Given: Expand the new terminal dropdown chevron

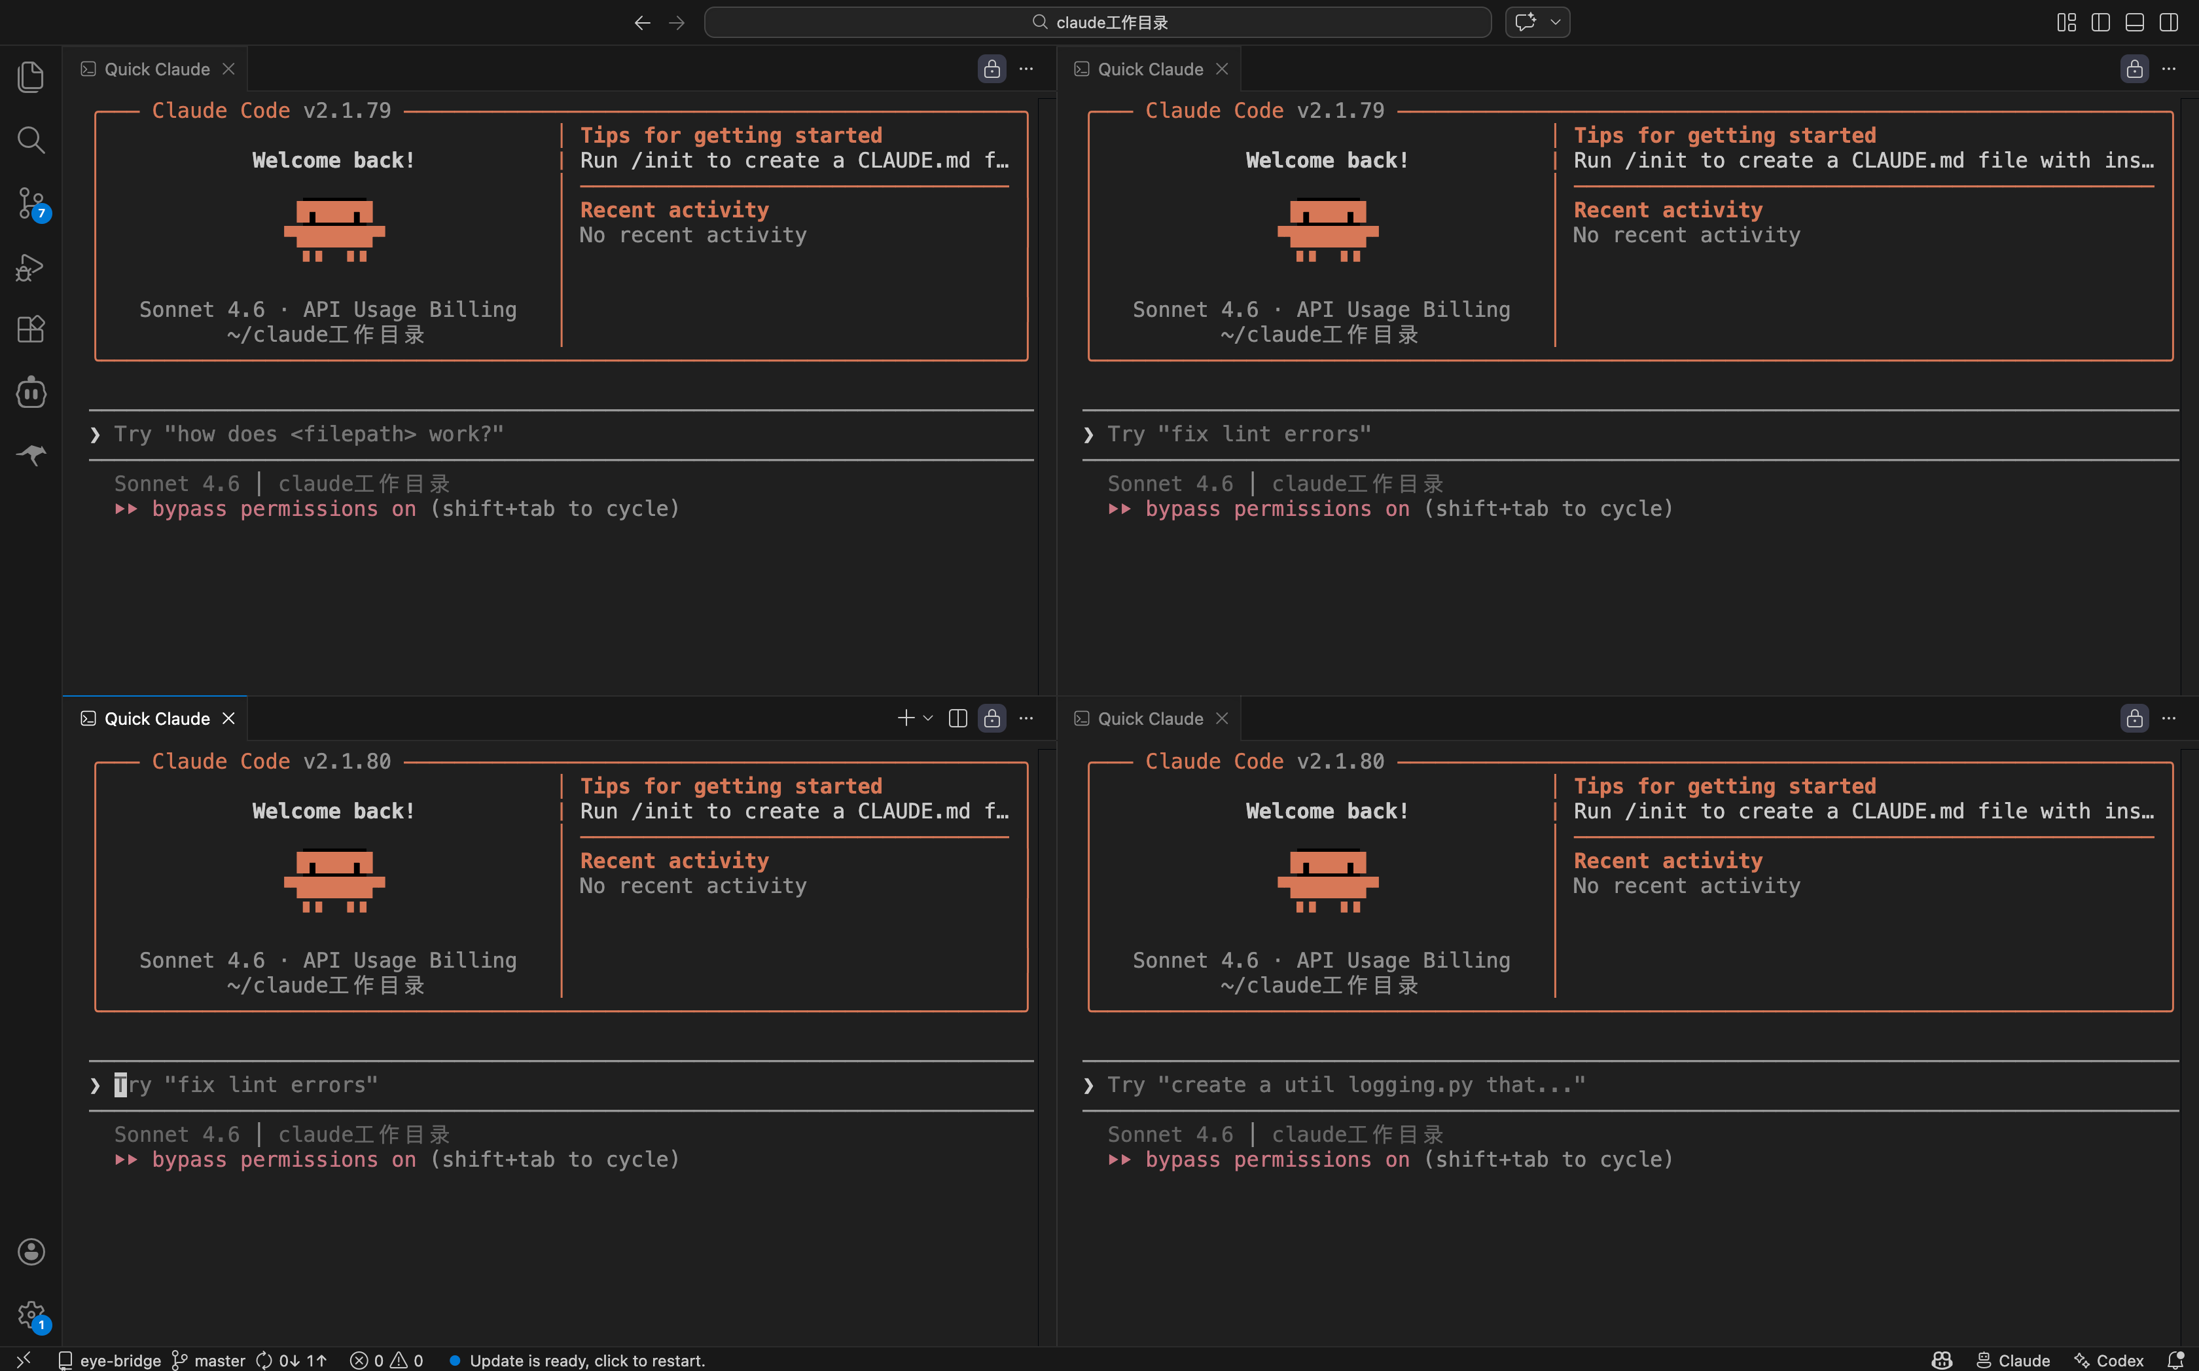Looking at the screenshot, I should pos(928,718).
